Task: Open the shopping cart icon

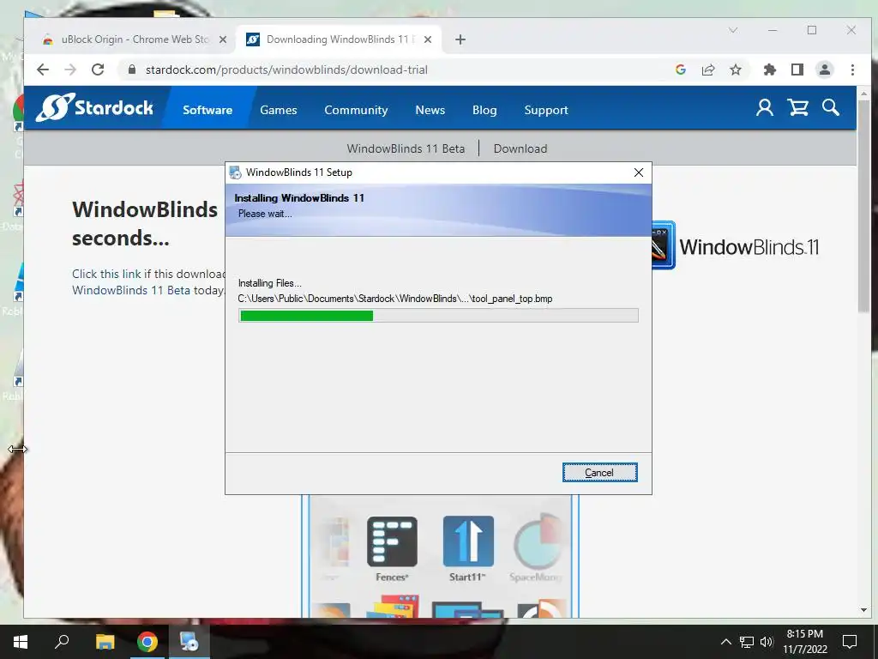Action: tap(798, 107)
